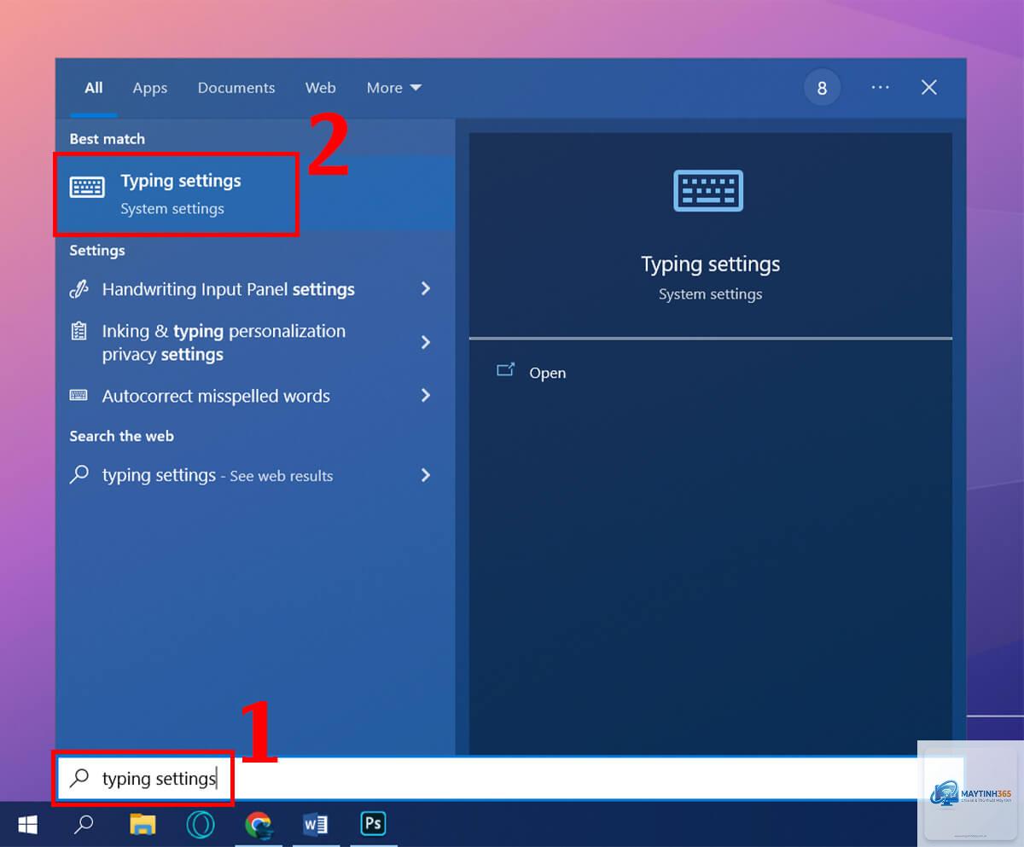Switch to the Web search tab
This screenshot has width=1024, height=847.
(x=321, y=88)
